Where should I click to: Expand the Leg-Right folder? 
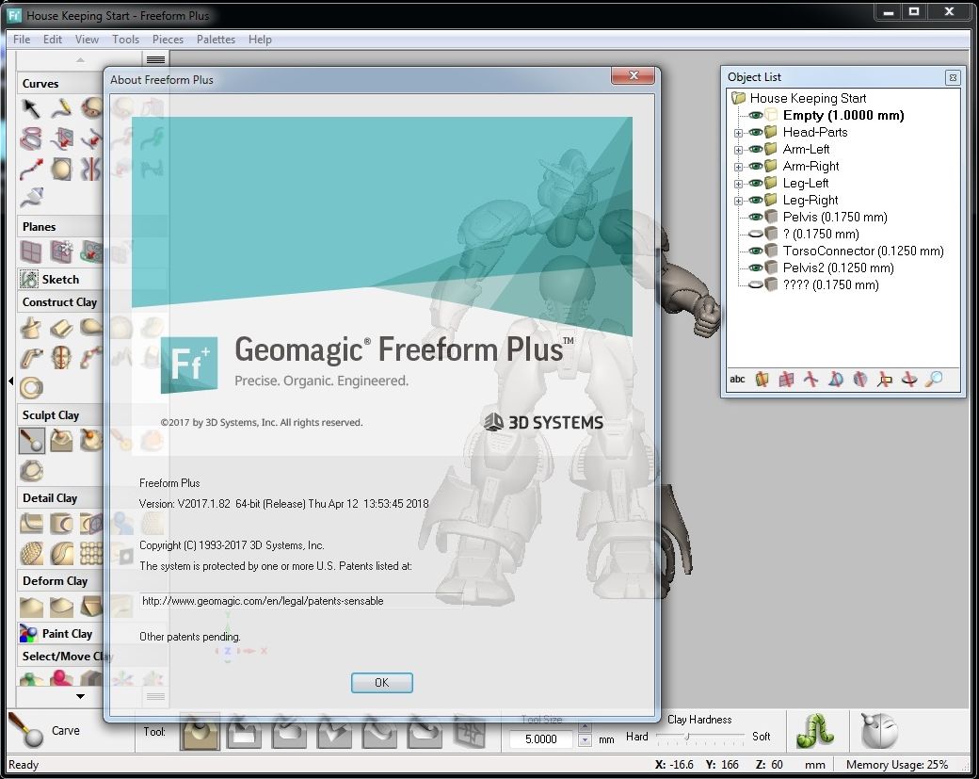(738, 201)
